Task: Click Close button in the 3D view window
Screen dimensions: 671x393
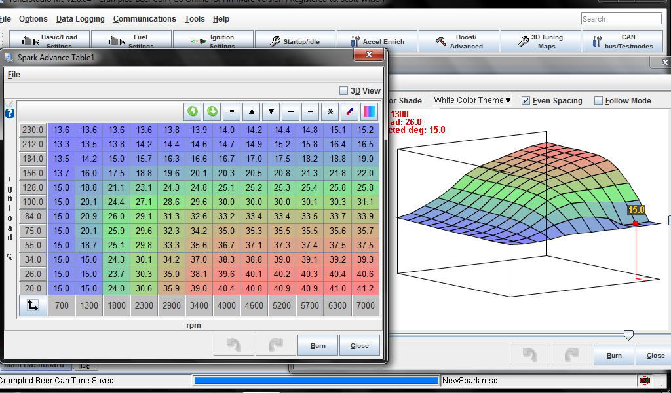Action: [655, 355]
